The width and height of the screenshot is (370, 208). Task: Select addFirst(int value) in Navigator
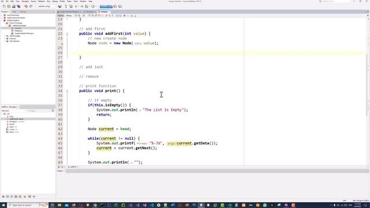16,119
